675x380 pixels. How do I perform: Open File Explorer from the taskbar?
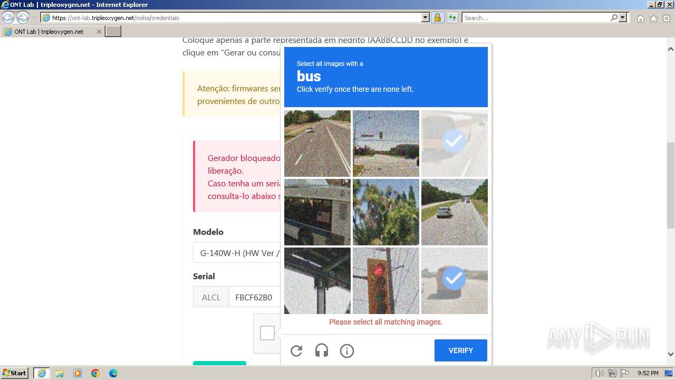tap(60, 373)
